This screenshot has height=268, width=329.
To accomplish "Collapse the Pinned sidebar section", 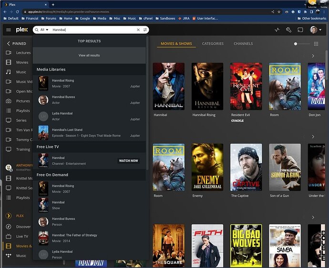I will click(16, 44).
